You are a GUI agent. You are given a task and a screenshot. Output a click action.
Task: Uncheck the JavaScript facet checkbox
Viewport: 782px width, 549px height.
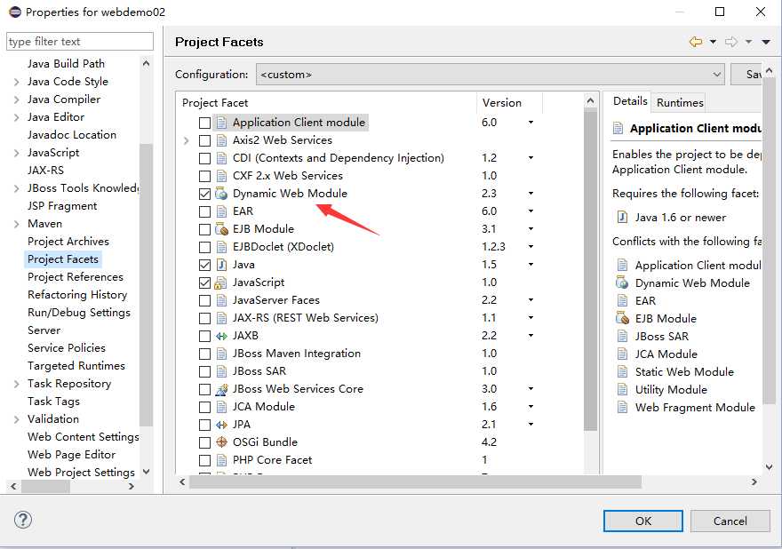[x=204, y=283]
